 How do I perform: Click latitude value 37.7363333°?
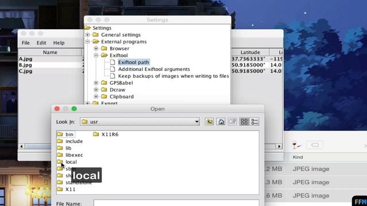(x=248, y=59)
